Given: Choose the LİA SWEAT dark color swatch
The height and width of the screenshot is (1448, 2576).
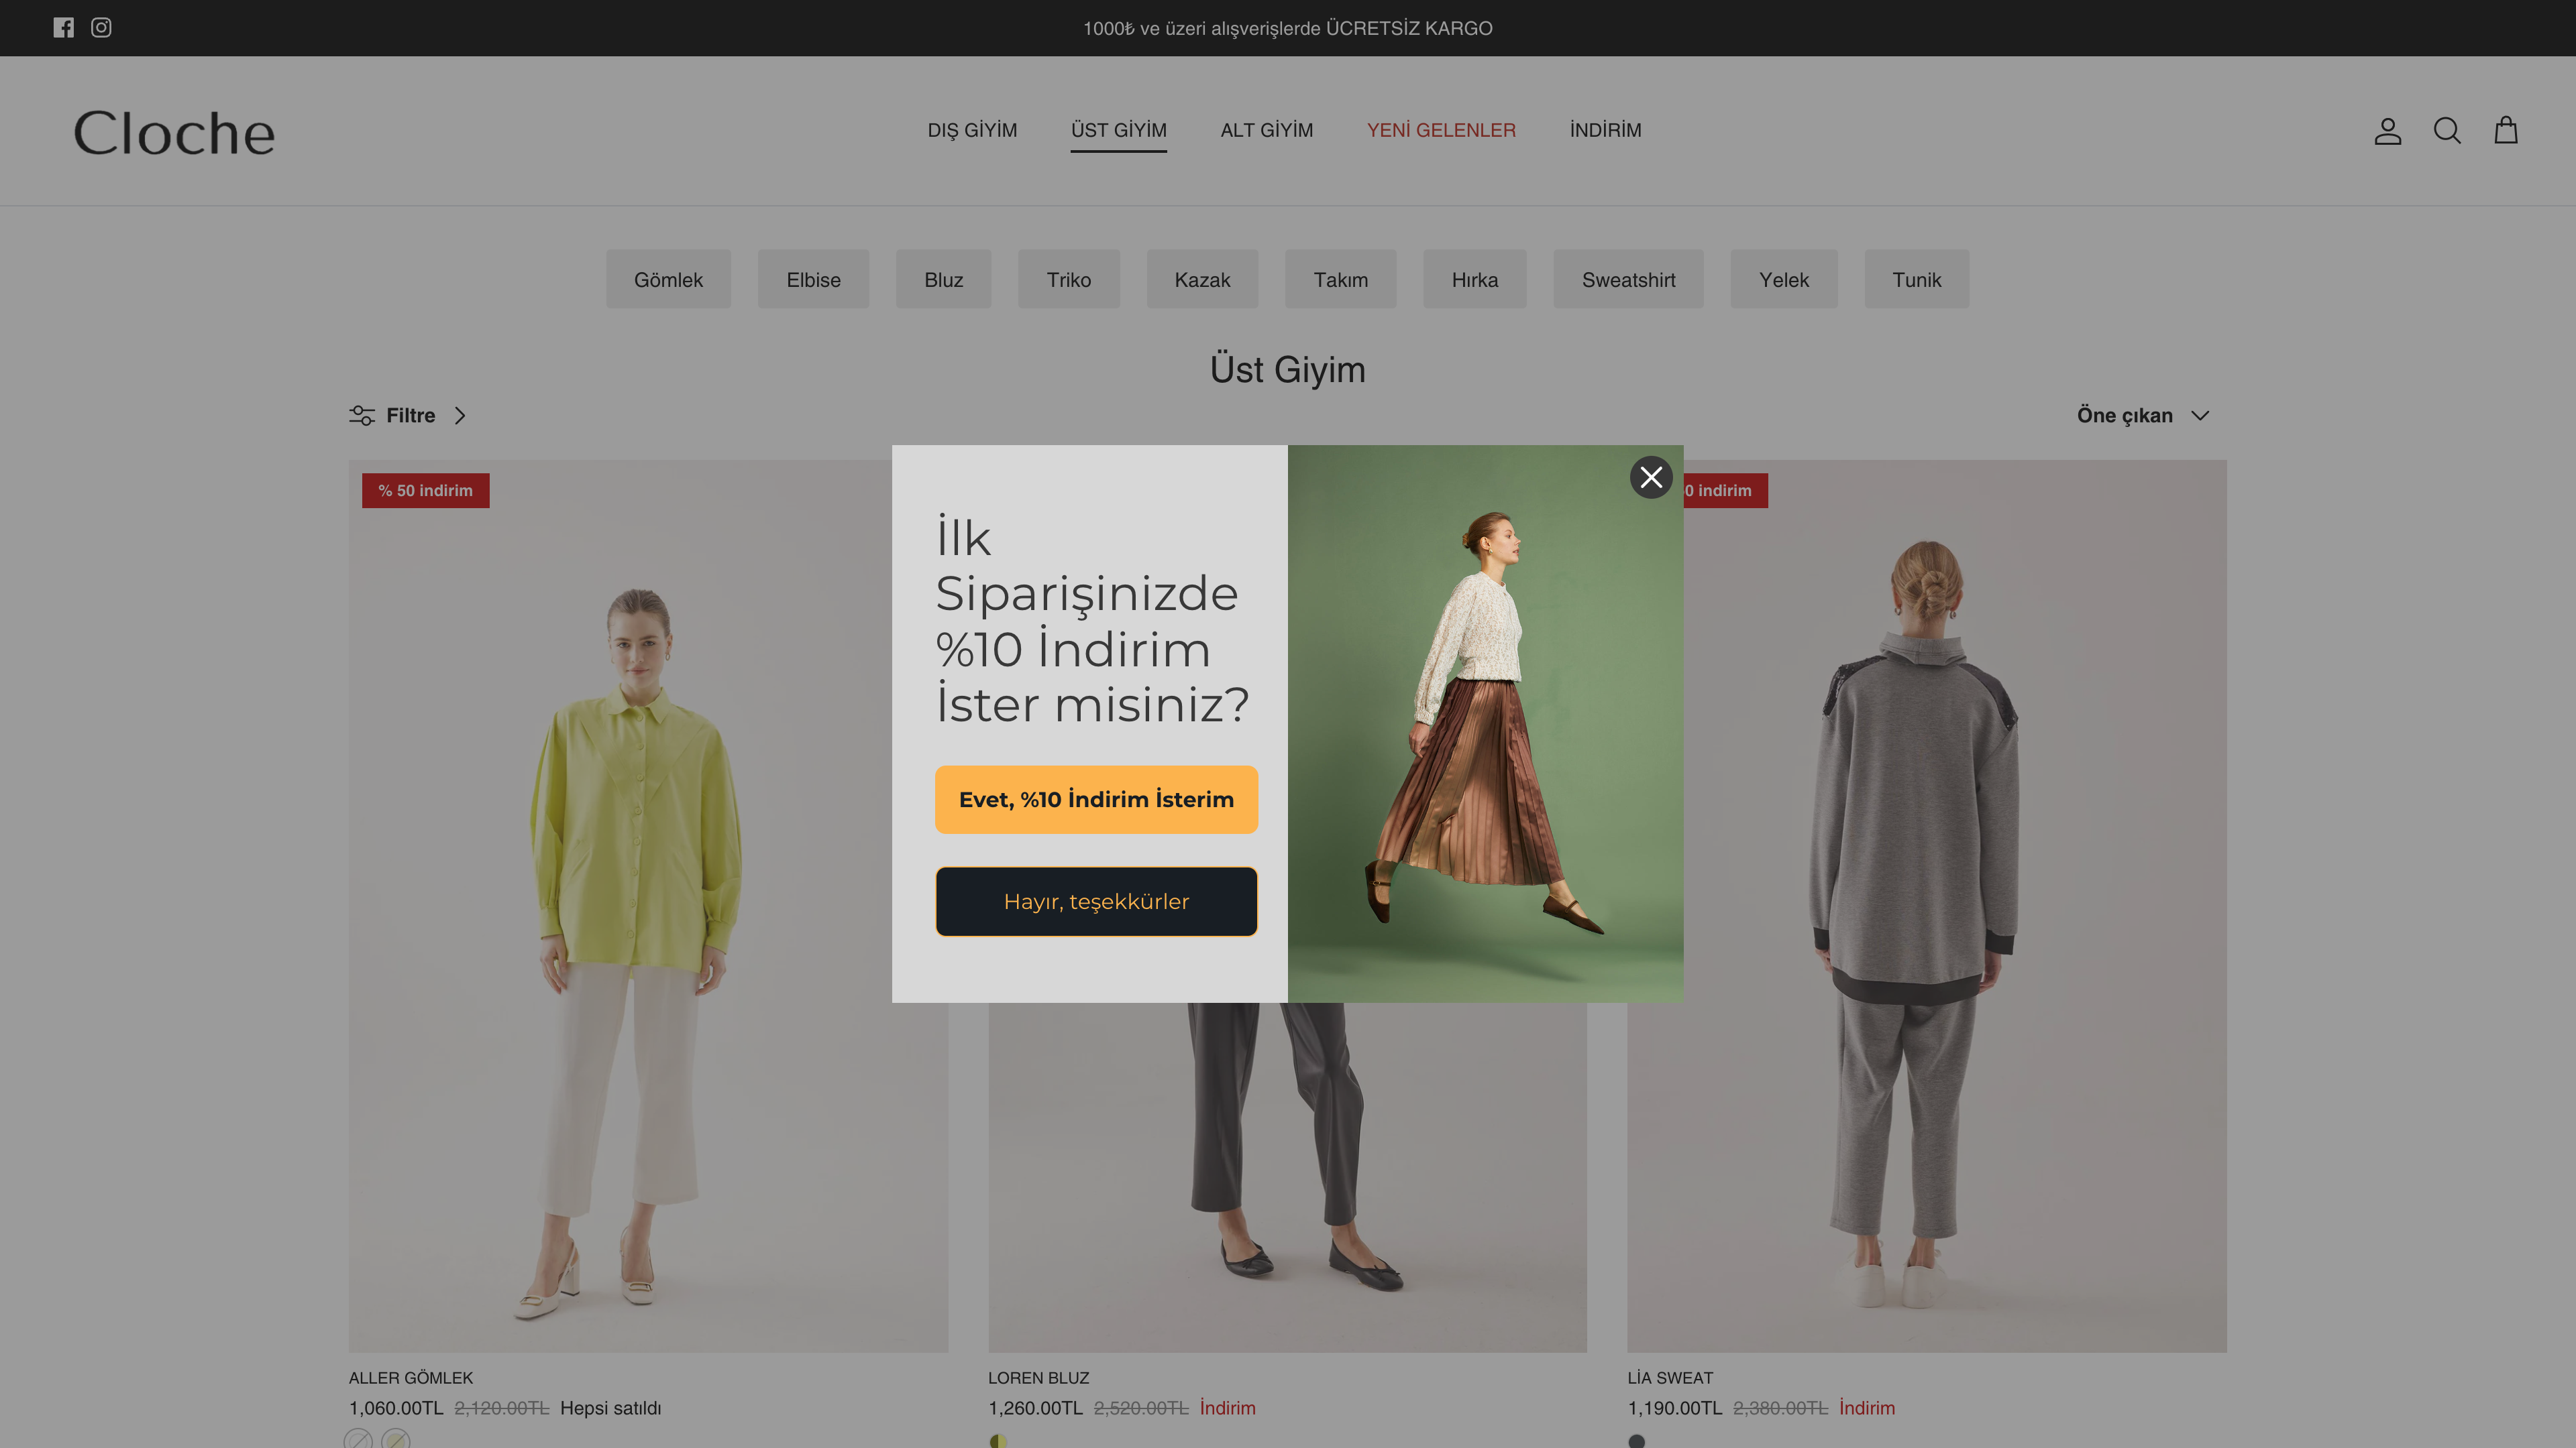Looking at the screenshot, I should click(x=1636, y=1440).
